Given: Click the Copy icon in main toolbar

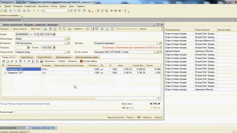Looking at the screenshot, I should [15, 11].
